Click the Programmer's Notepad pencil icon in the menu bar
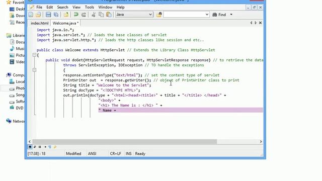Viewport: 322px width, 181px height. [x=32, y=7]
